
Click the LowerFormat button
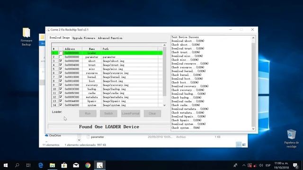[x=131, y=113]
